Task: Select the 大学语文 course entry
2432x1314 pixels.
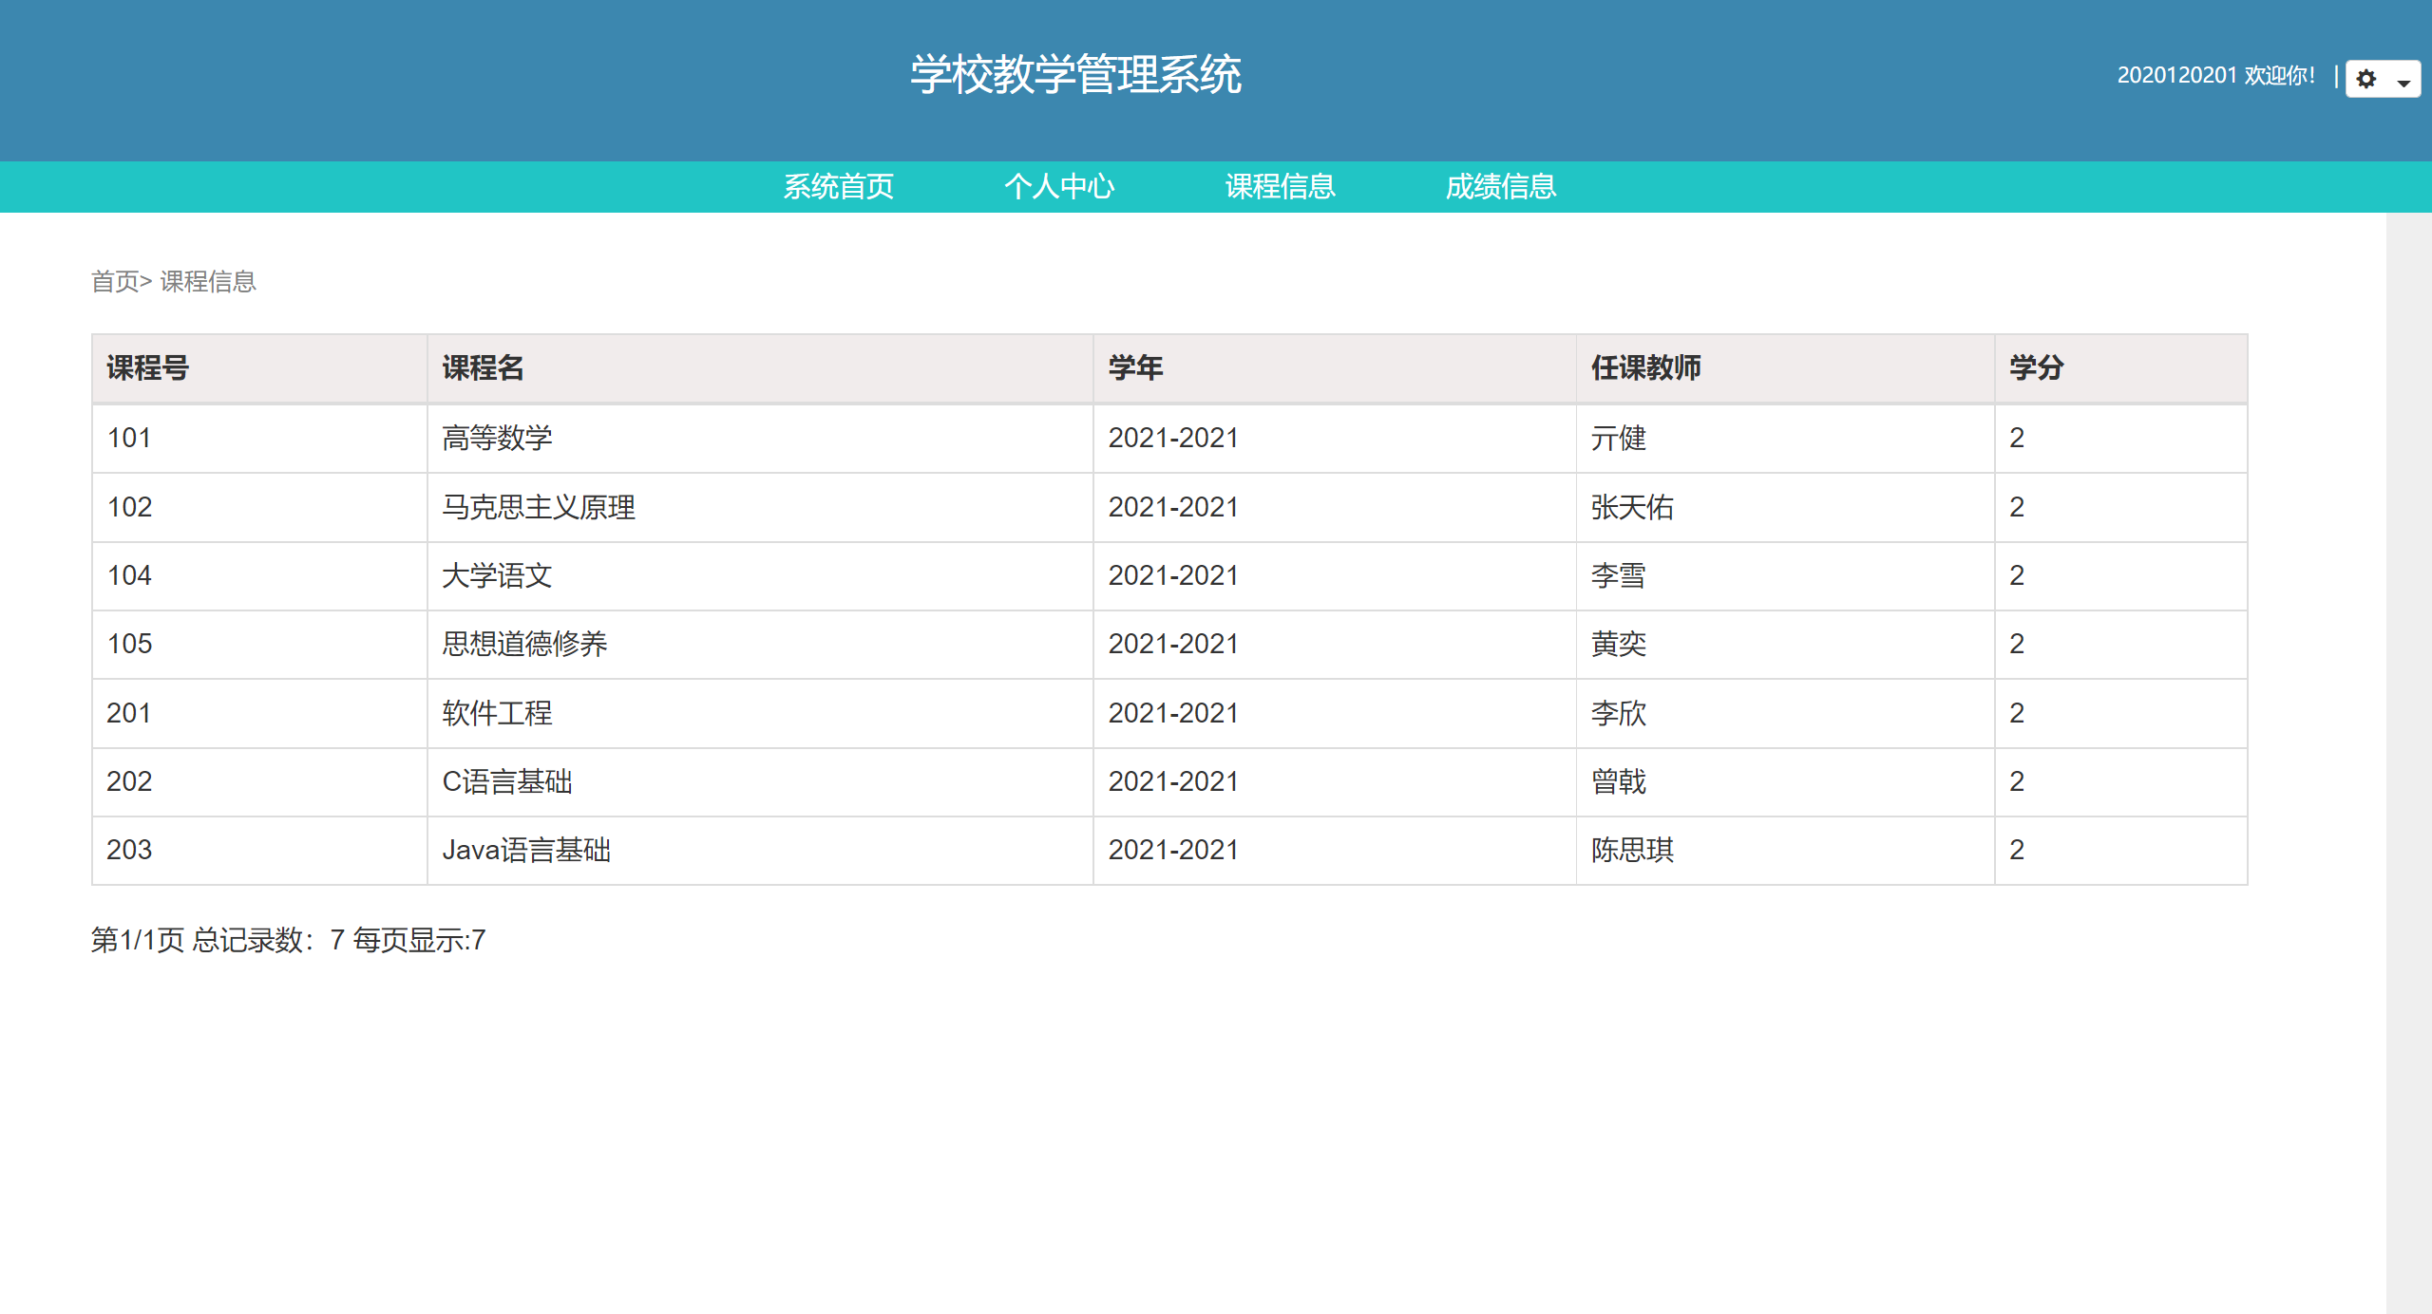Action: 498,575
